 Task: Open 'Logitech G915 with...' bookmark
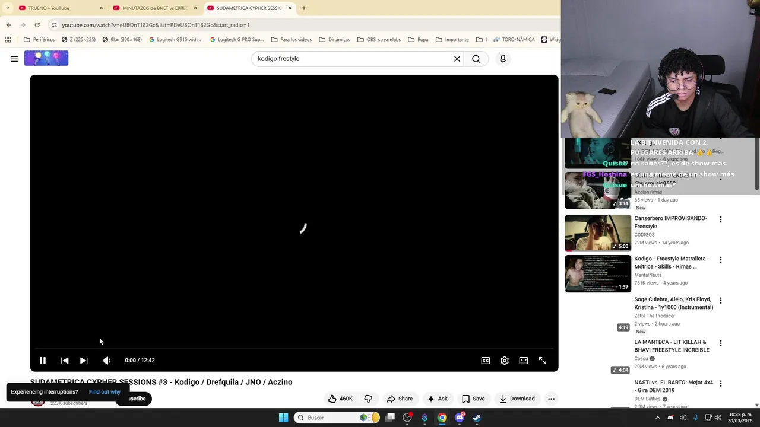coord(175,40)
